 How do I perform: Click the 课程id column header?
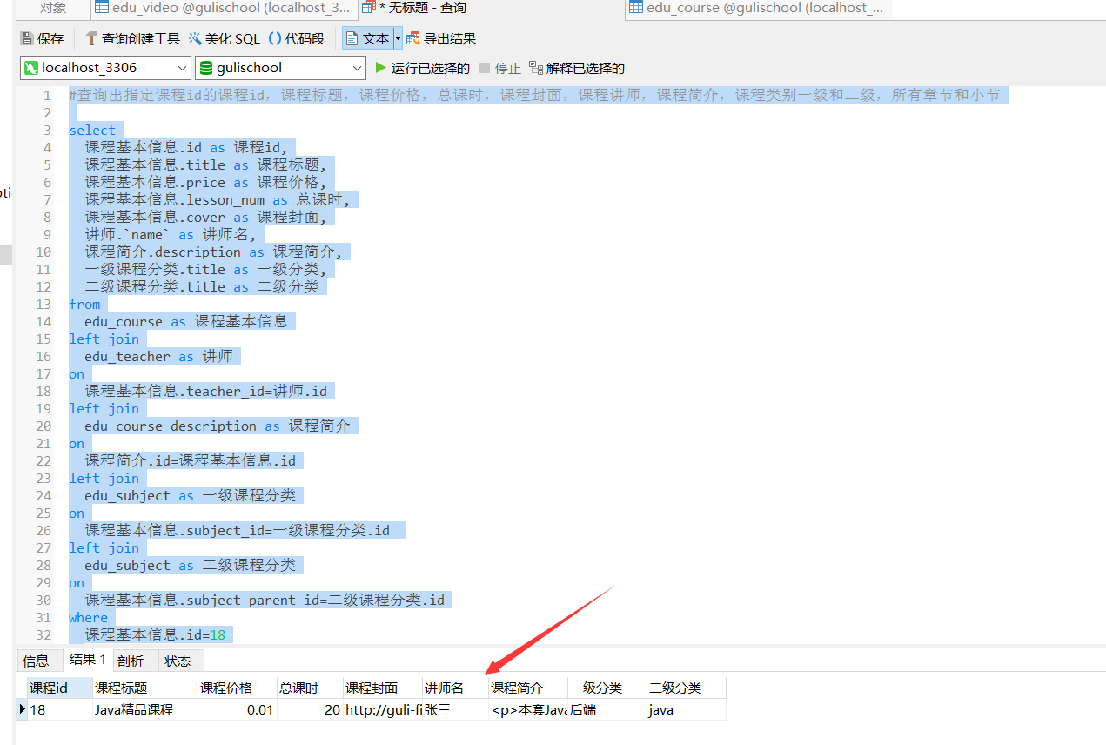(x=59, y=688)
